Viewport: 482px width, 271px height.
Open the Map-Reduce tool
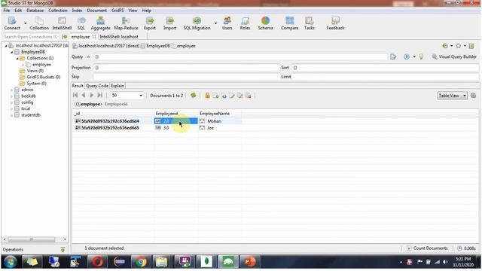(x=126, y=23)
